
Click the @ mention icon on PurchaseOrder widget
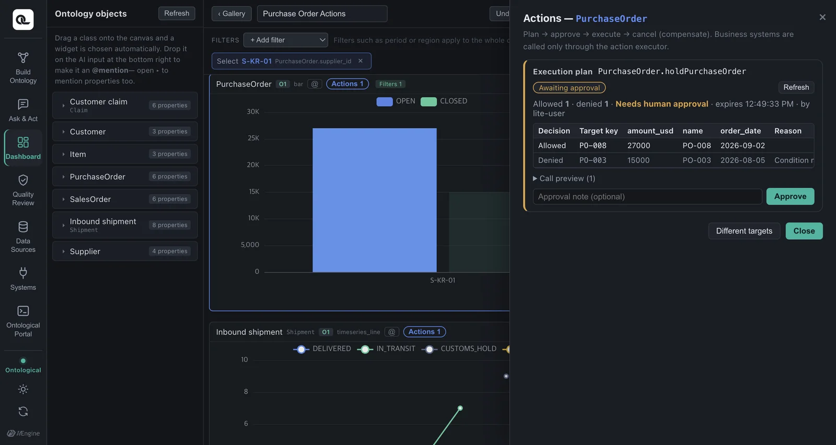coord(315,84)
